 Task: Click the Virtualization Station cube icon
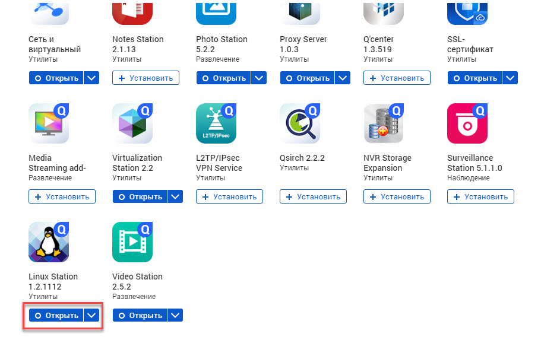click(132, 123)
